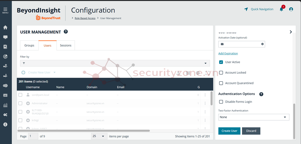This screenshot has width=301, height=144.
Task: Click the User Management help question icon
Action: tap(66, 32)
